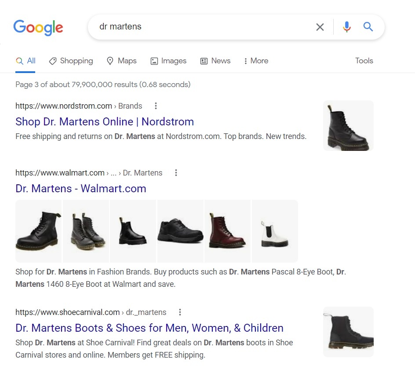The height and width of the screenshot is (366, 415).
Task: Open the Walmart pair-of-boots image
Action: (86, 231)
